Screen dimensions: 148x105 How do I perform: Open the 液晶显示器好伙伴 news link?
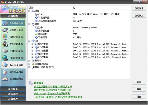pyautogui.click(x=53, y=87)
